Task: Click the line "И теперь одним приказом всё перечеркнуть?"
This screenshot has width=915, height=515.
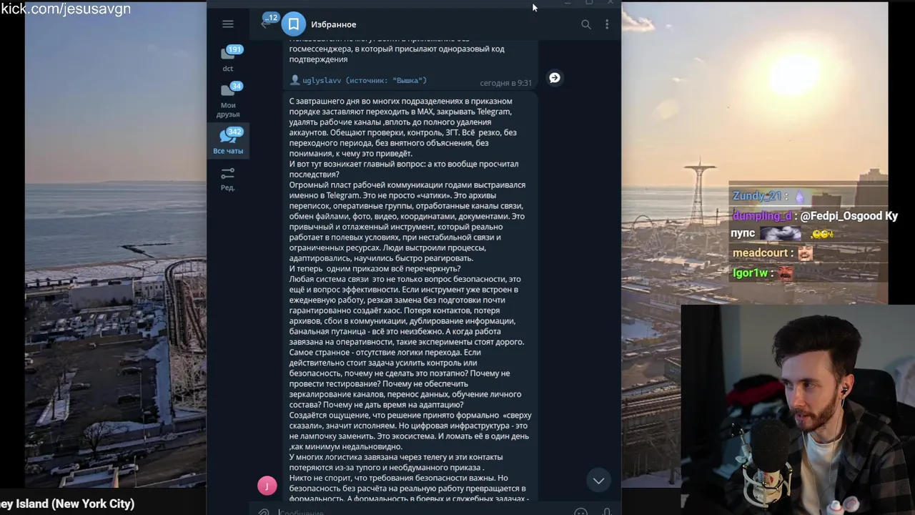Action: click(375, 269)
